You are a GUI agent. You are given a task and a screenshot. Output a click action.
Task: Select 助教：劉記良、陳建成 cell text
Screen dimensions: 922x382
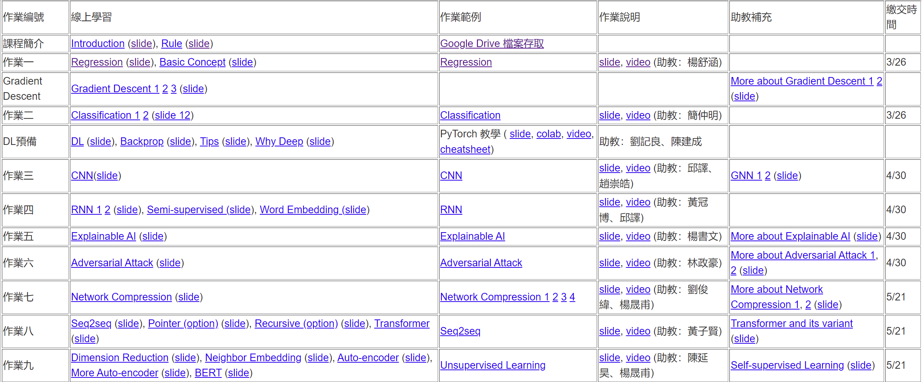pos(650,141)
